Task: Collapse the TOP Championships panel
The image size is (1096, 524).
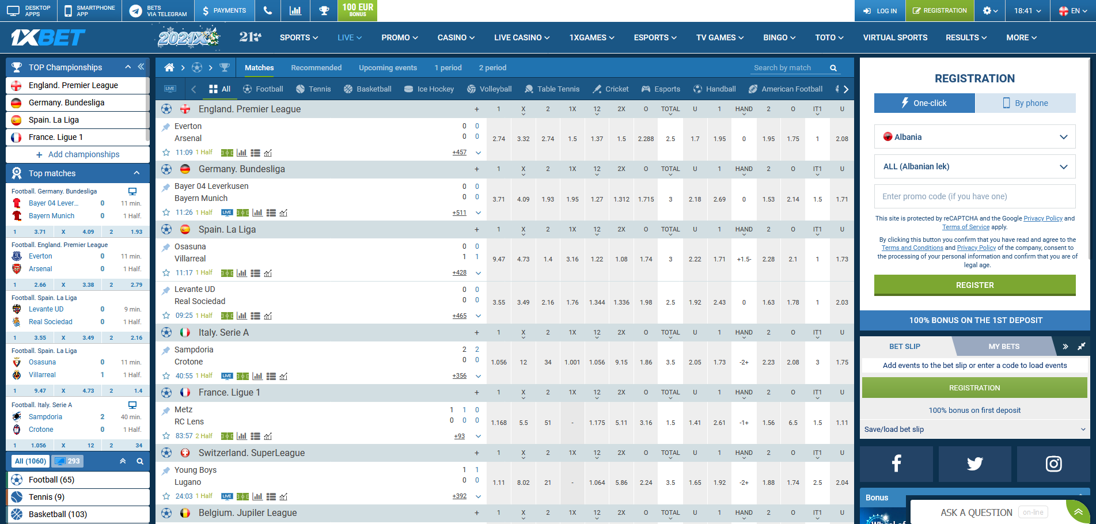Action: 128,67
